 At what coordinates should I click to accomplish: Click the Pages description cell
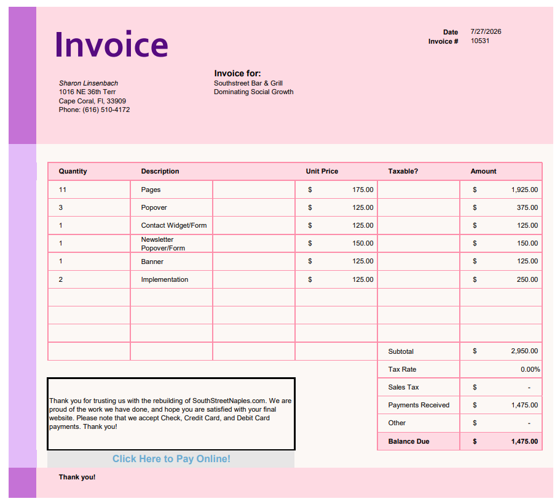(x=172, y=190)
